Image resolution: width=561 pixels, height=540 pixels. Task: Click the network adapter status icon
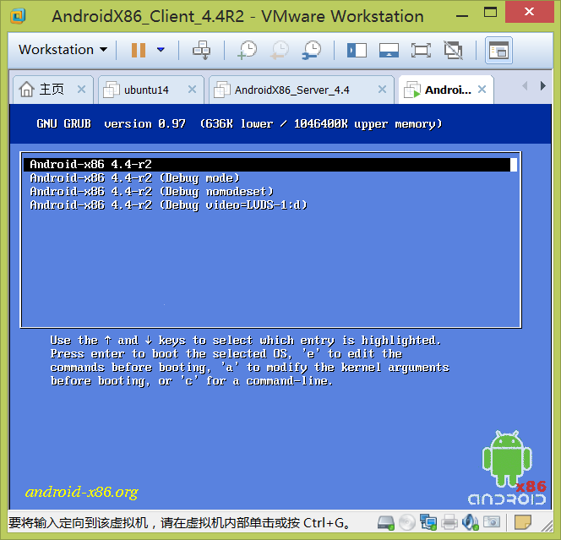[x=428, y=523]
